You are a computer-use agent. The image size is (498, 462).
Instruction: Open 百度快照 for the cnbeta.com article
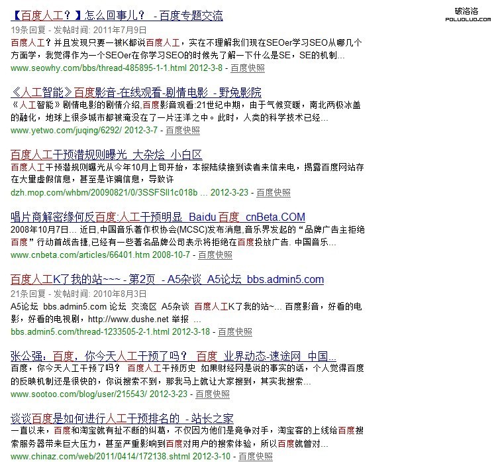pos(215,255)
